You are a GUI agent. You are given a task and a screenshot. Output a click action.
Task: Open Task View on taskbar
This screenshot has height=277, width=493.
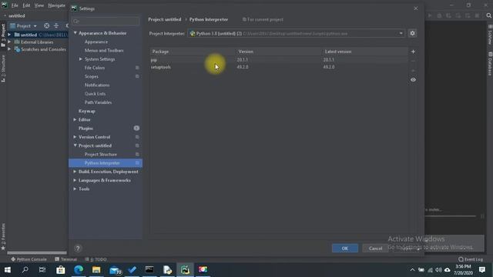(42, 270)
